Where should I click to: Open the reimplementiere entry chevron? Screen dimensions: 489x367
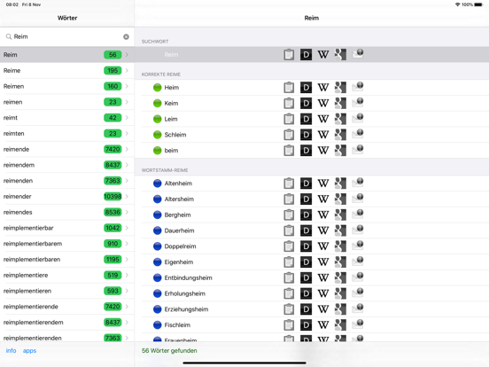click(x=127, y=275)
